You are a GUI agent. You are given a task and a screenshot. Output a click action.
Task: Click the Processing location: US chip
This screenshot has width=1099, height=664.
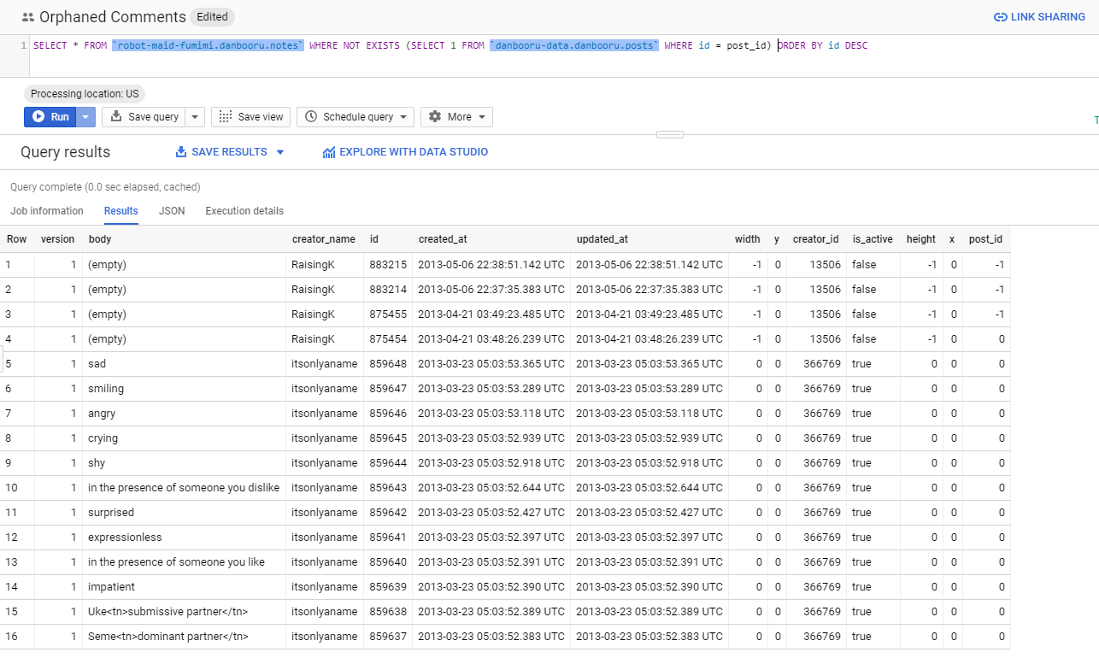[x=84, y=93]
